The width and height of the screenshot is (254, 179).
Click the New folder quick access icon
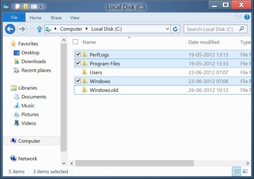(x=26, y=7)
